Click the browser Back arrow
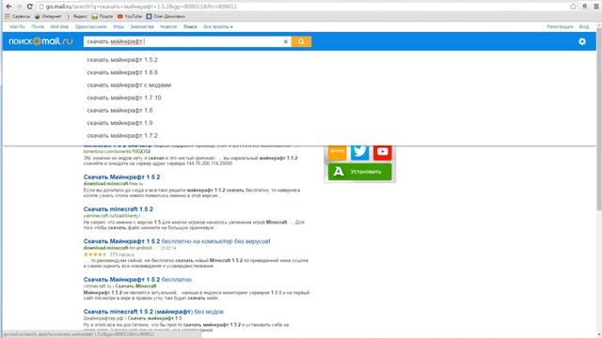The height and width of the screenshot is (338, 602). [x=8, y=7]
